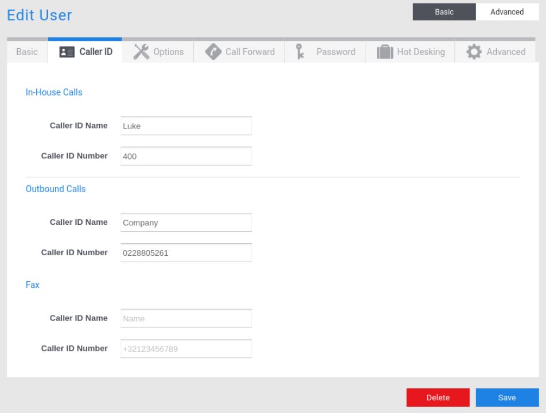Click the Fax Caller ID Name field

point(186,318)
